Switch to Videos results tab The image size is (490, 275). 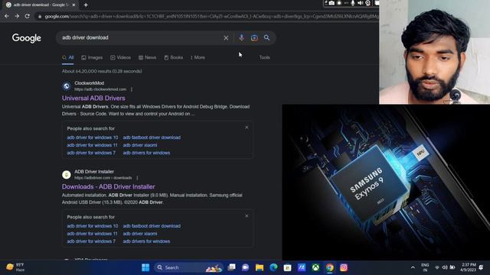[x=120, y=57]
